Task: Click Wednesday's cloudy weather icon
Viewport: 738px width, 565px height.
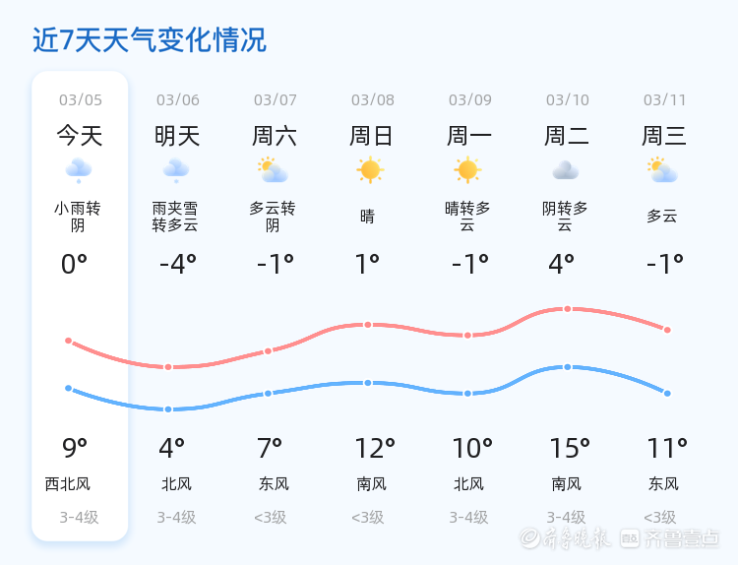Action: pyautogui.click(x=663, y=170)
